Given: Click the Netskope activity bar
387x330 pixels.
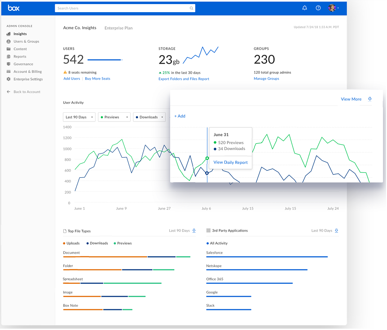Looking at the screenshot, I should (257, 270).
